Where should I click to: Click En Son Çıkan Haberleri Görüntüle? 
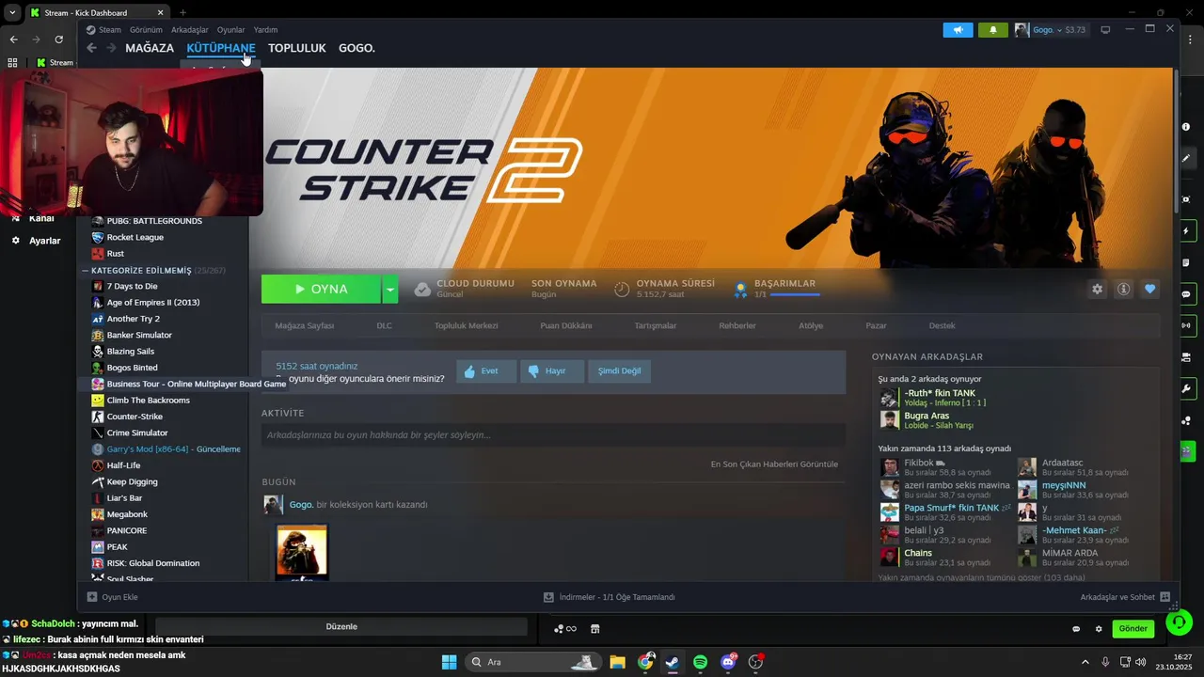774,464
